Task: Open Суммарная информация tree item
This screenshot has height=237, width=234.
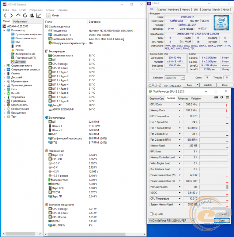Action: (x=27, y=34)
